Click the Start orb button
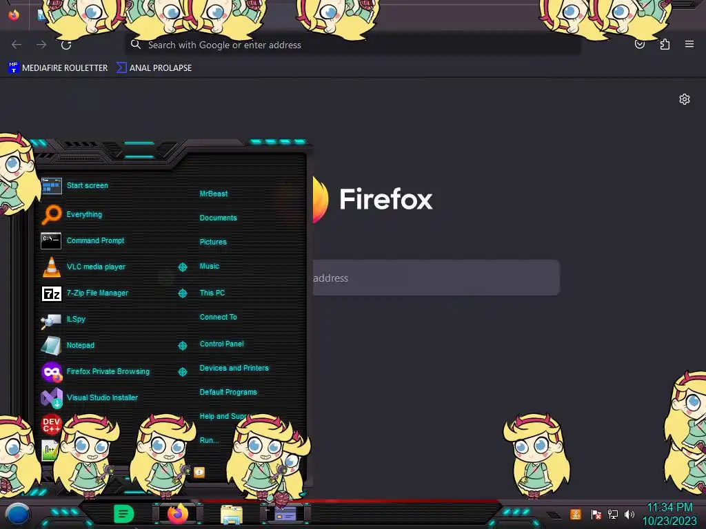This screenshot has height=529, width=706. coord(18,514)
